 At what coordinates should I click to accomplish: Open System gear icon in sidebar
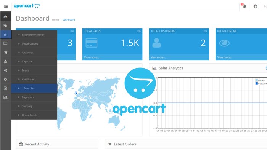[x=5, y=79]
